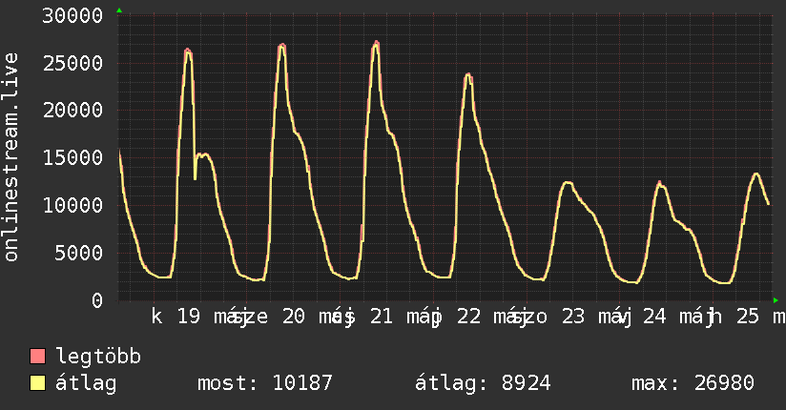The image size is (786, 410).
Task: Click the yellow átlag legend swatch
Action: 37,383
